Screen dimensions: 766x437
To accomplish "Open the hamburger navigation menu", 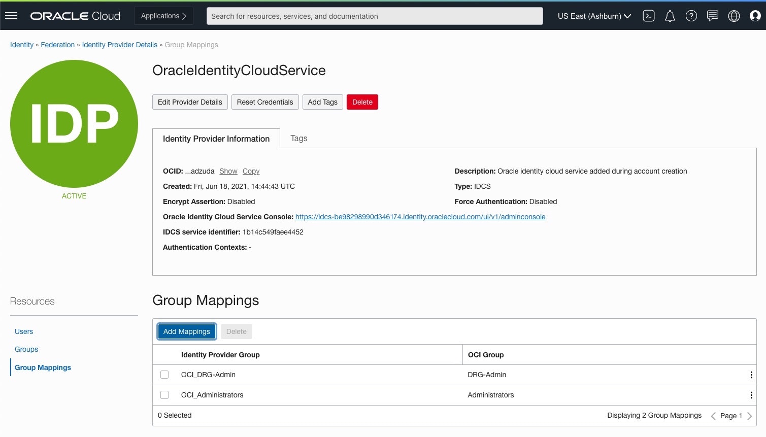I will click(11, 16).
